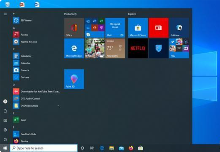Expand the DVDVideoMedia folder chevron
The image size is (220, 152).
[58, 105]
